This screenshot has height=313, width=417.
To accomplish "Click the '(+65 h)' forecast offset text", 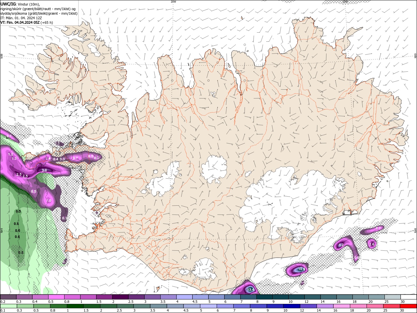I will [x=47, y=22].
